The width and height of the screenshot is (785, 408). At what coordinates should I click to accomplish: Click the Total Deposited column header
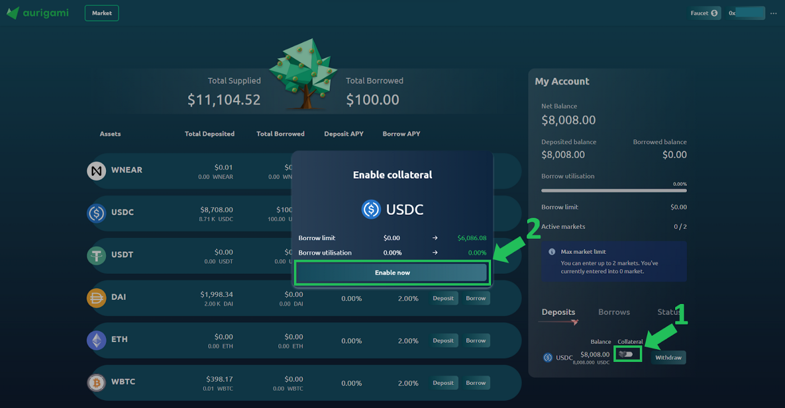click(210, 134)
